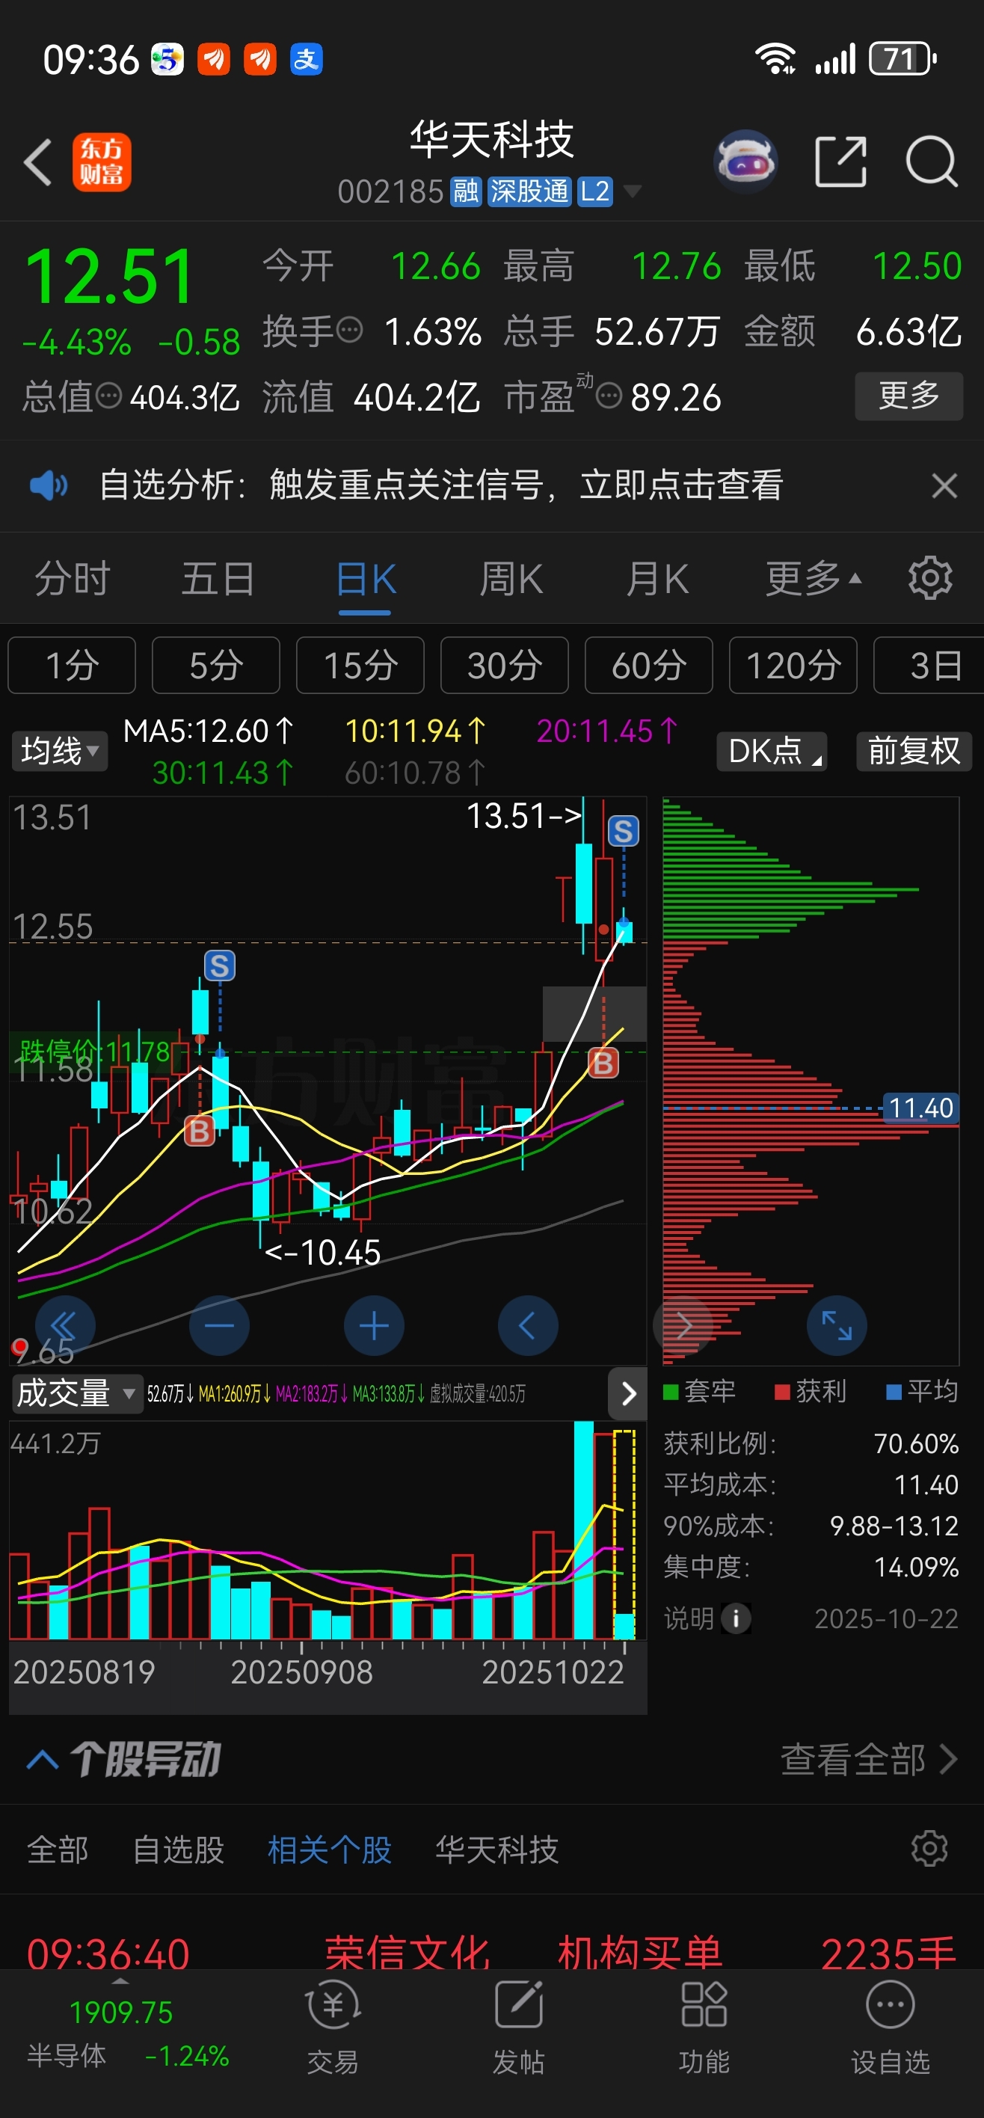The width and height of the screenshot is (984, 2118).
Task: Tap the L2 level badge
Action: coord(594,191)
